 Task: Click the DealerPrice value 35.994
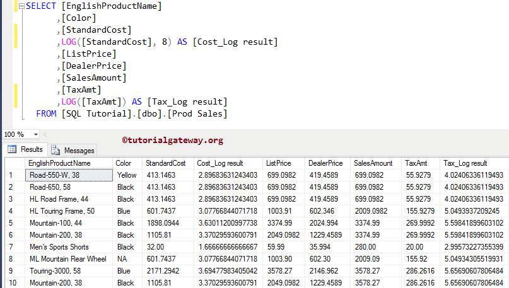(327, 247)
